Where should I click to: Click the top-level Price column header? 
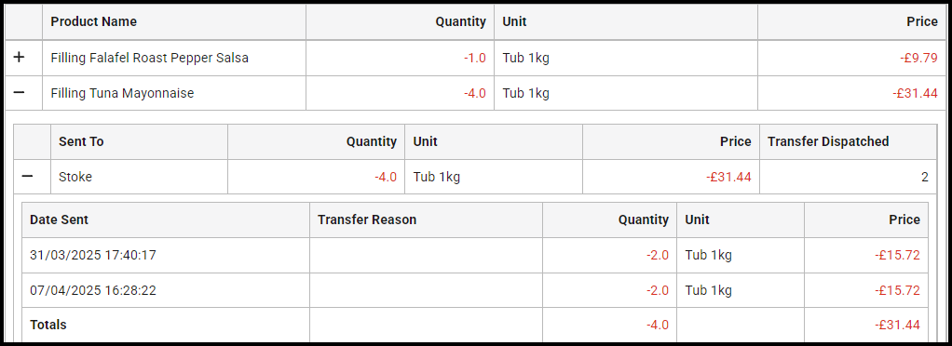pyautogui.click(x=922, y=21)
